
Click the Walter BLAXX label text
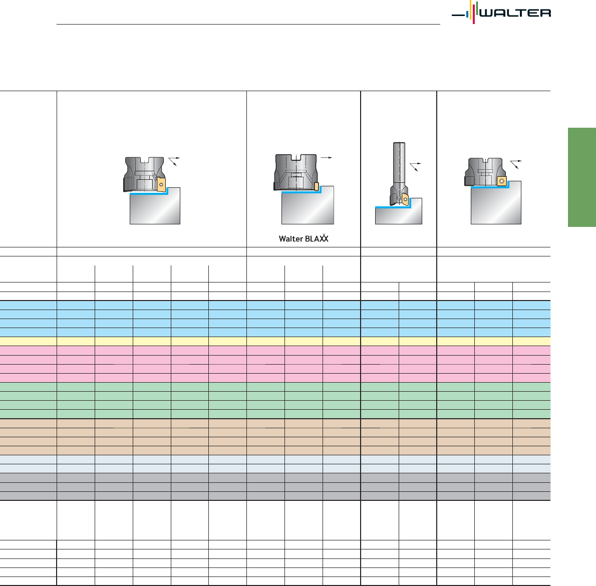coord(304,238)
